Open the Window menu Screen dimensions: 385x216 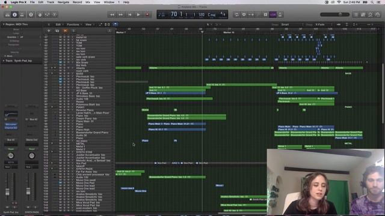coord(109,2)
